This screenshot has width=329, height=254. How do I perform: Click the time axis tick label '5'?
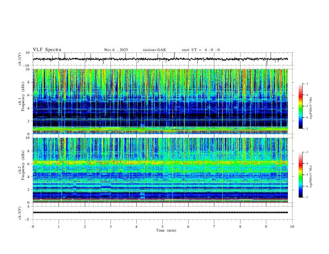pyautogui.click(x=162, y=227)
